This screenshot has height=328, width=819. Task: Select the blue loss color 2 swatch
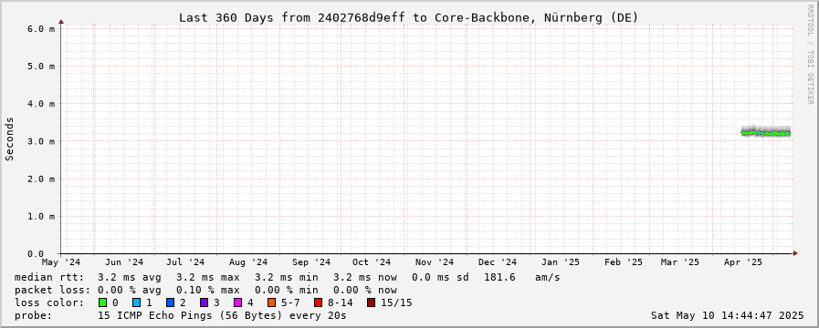point(170,302)
